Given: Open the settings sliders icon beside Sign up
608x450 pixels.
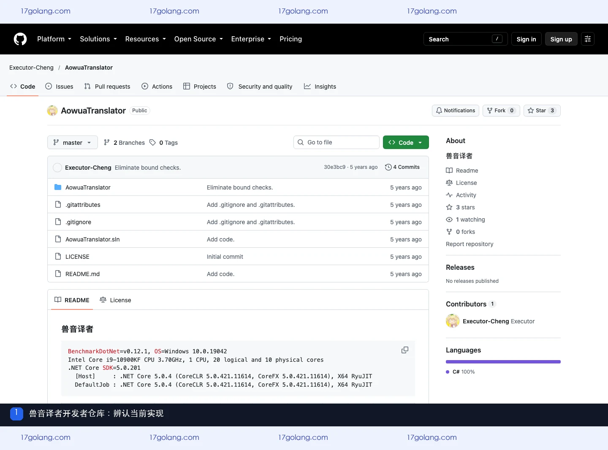Looking at the screenshot, I should point(588,39).
